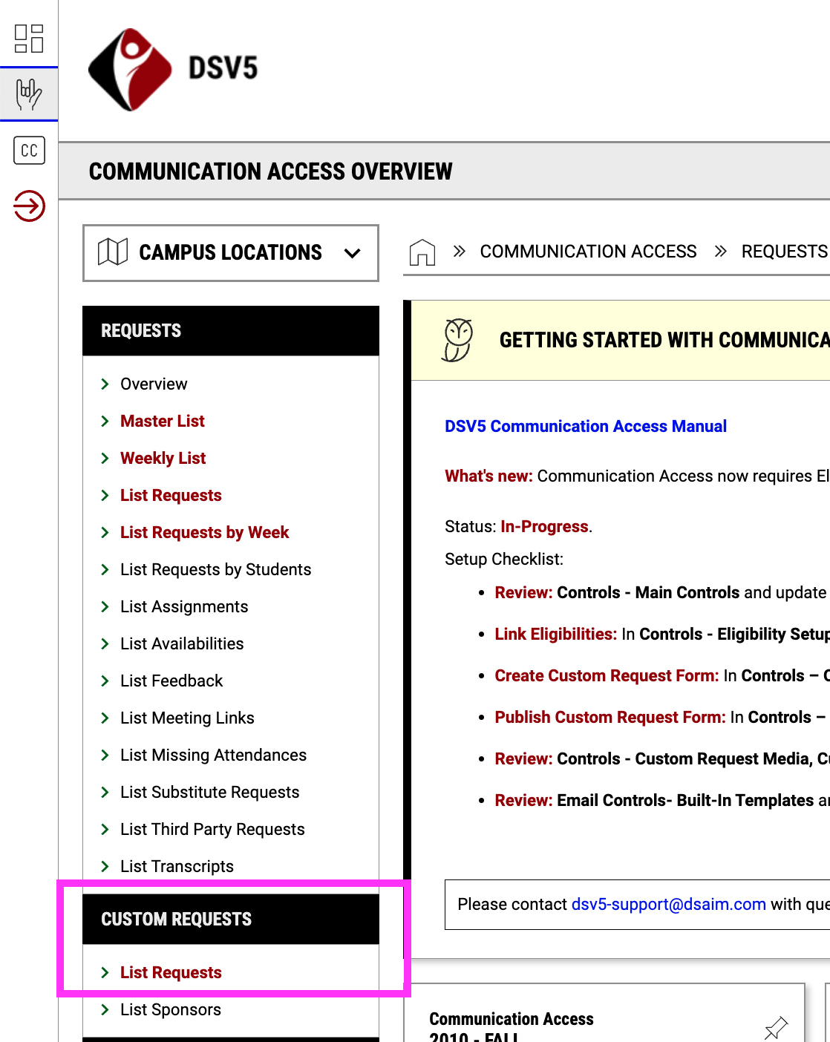830x1042 pixels.
Task: Expand the Campus Locations dropdown
Action: click(x=231, y=253)
